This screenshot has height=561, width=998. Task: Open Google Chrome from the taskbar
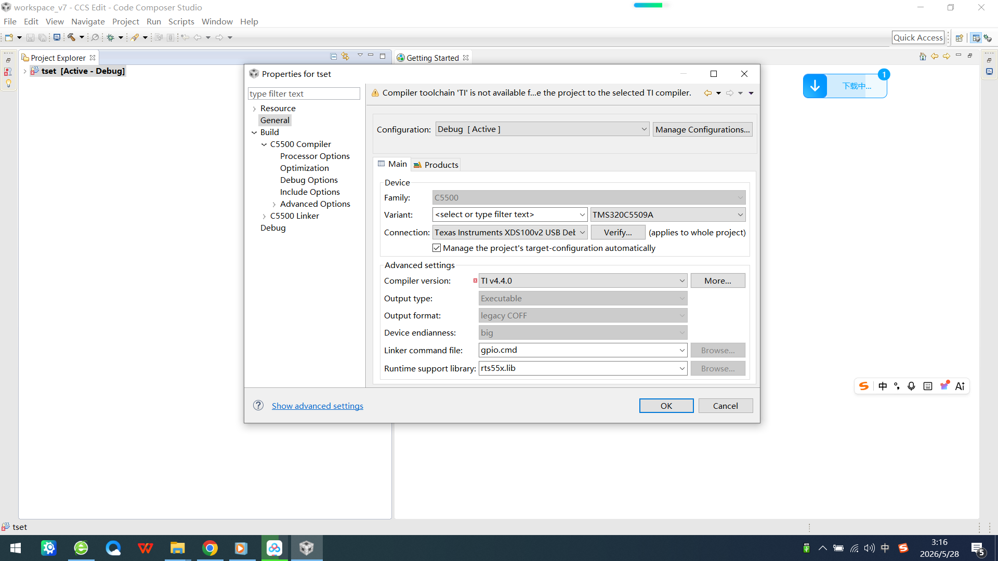click(210, 548)
